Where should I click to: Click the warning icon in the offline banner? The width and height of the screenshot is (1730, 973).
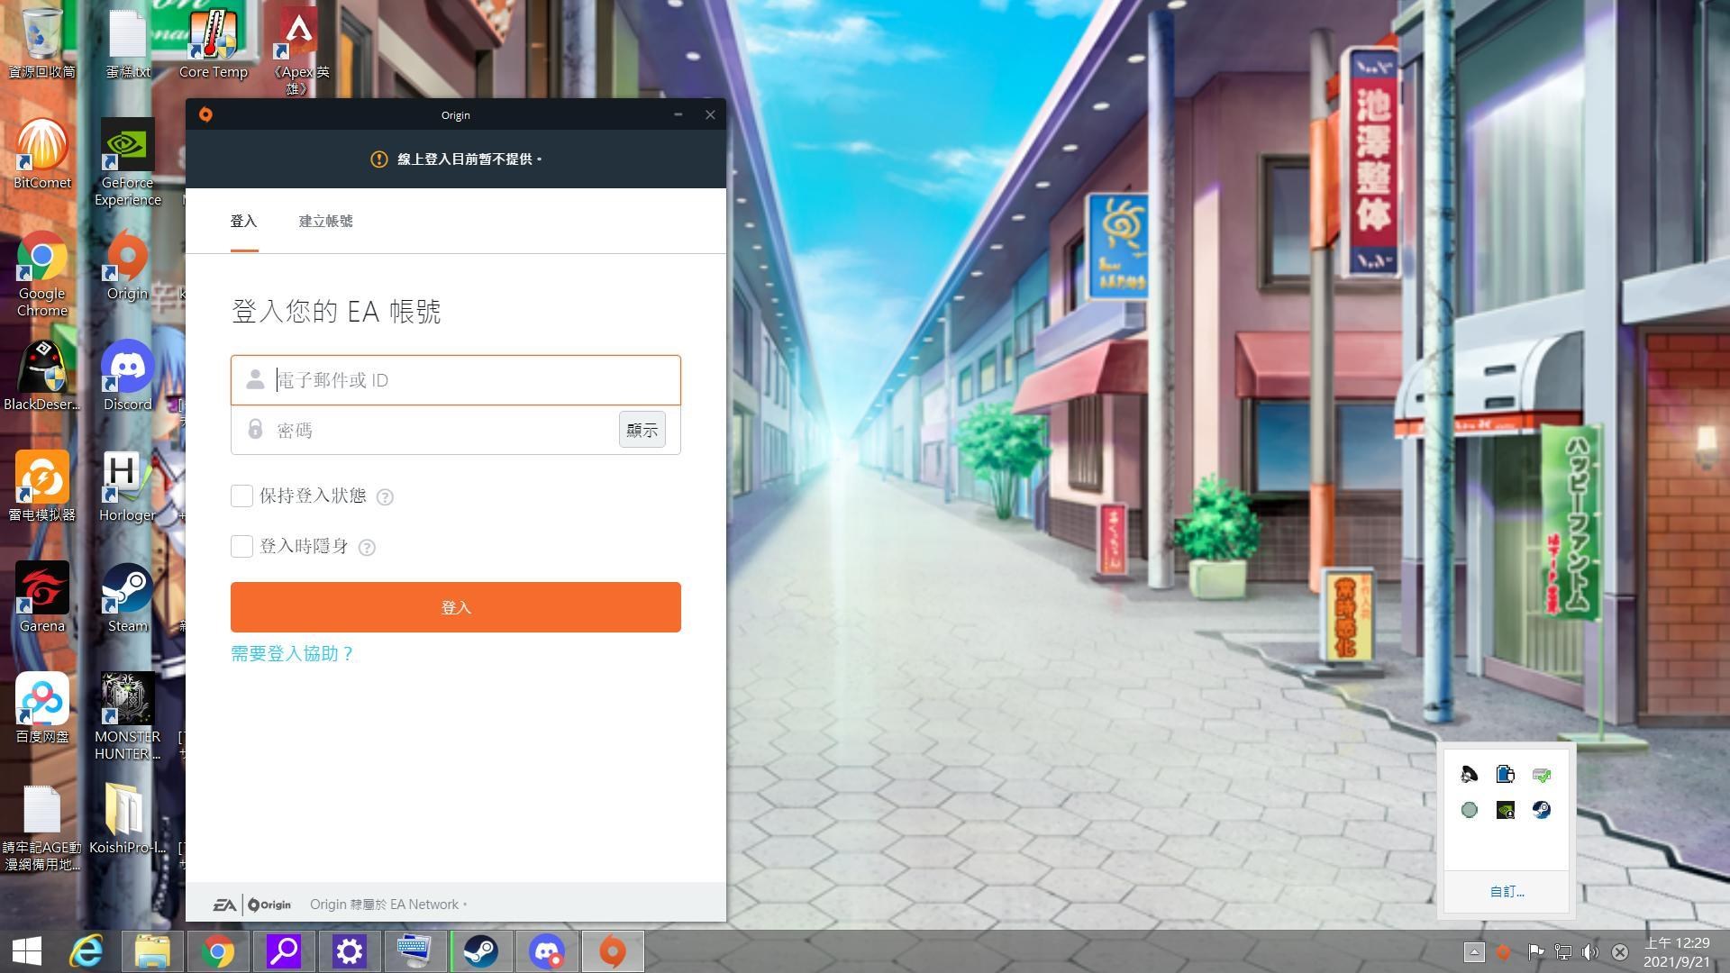pos(379,159)
